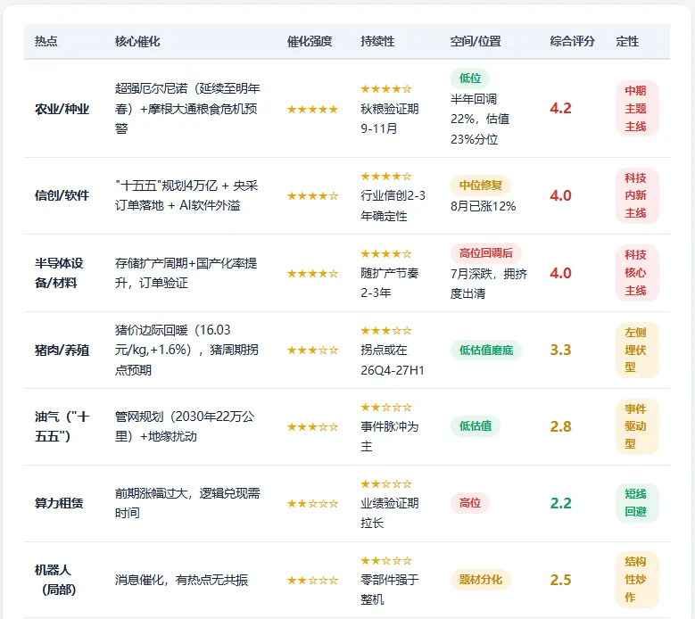Click 猪肉/养殖 catalyst strength star rating
This screenshot has width=695, height=619.
coord(312,350)
